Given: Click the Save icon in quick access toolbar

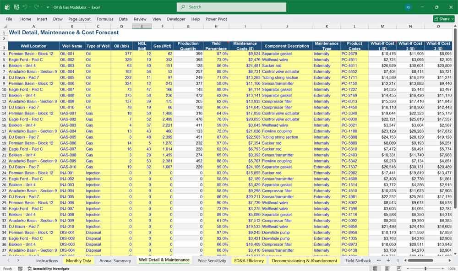Looking at the screenshot, I should point(16,7).
